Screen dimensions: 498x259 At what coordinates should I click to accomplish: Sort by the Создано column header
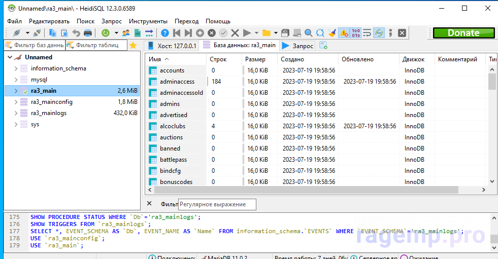[x=308, y=59]
